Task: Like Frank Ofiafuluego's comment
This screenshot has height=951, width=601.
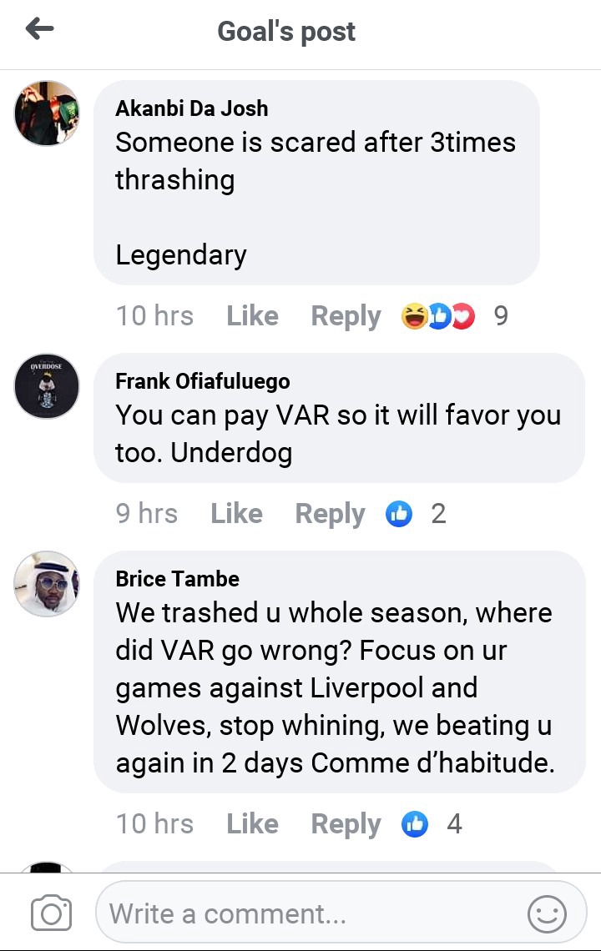Action: click(x=237, y=514)
